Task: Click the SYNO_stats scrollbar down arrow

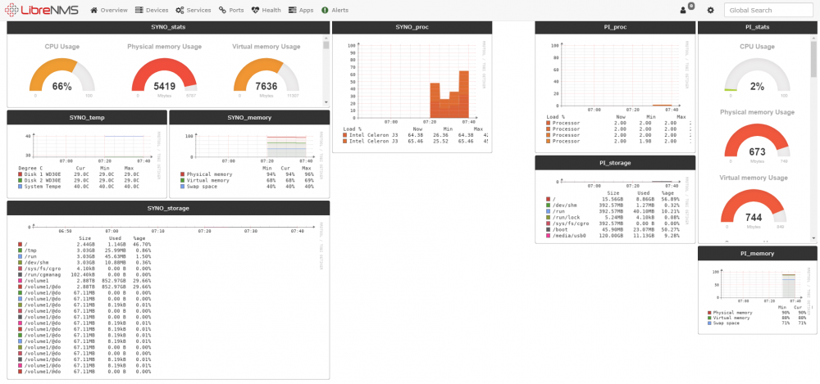Action: click(326, 102)
